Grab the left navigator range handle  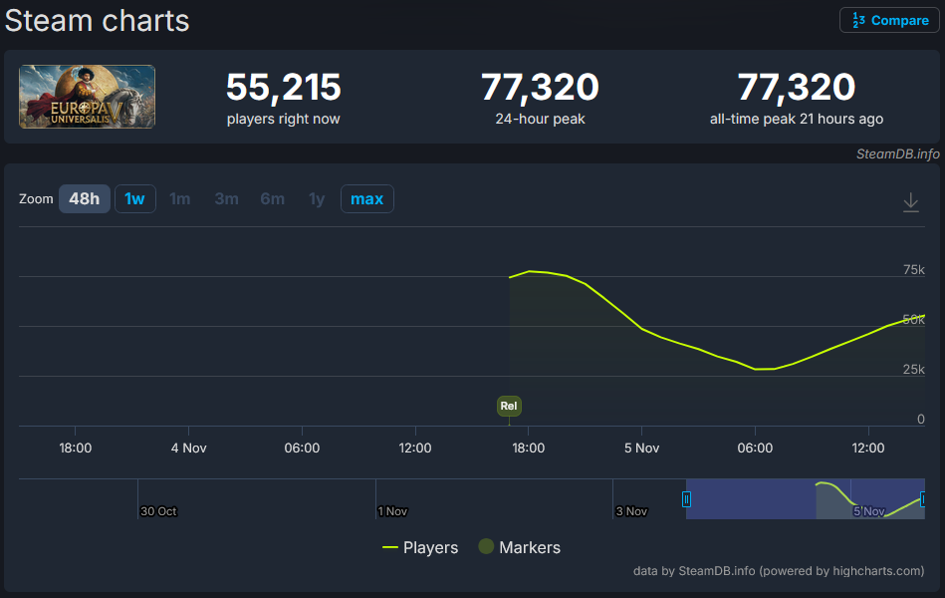click(686, 499)
